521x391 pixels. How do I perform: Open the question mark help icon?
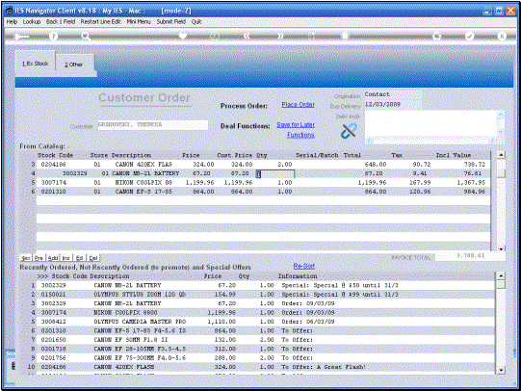[53, 37]
